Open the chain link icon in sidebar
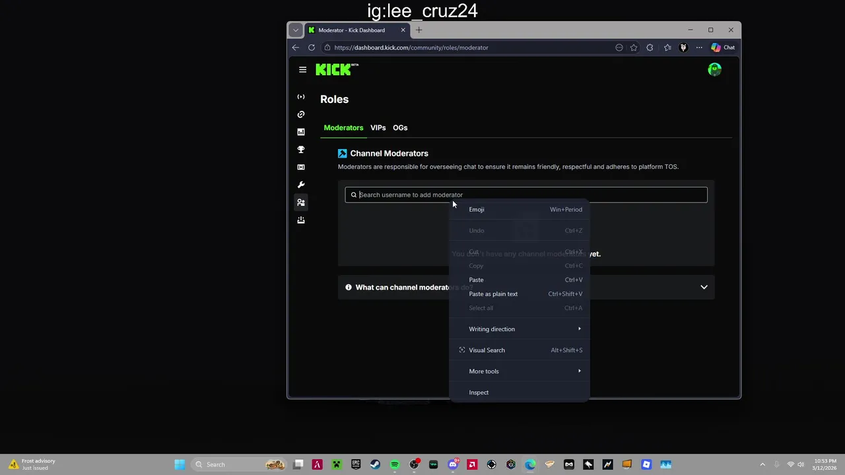This screenshot has width=845, height=475. 301,114
